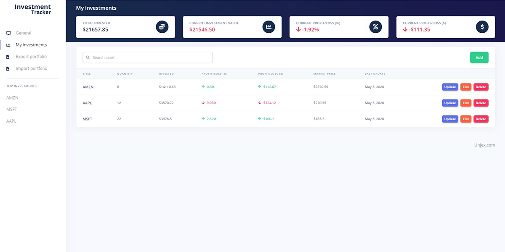This screenshot has width=505, height=252.
Task: Click the green up arrow beside 0.8%
Action: tap(203, 87)
